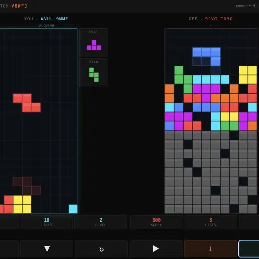The height and width of the screenshot is (259, 259).
Task: Click the yellow O-block at board bottom
Action: 22,204
